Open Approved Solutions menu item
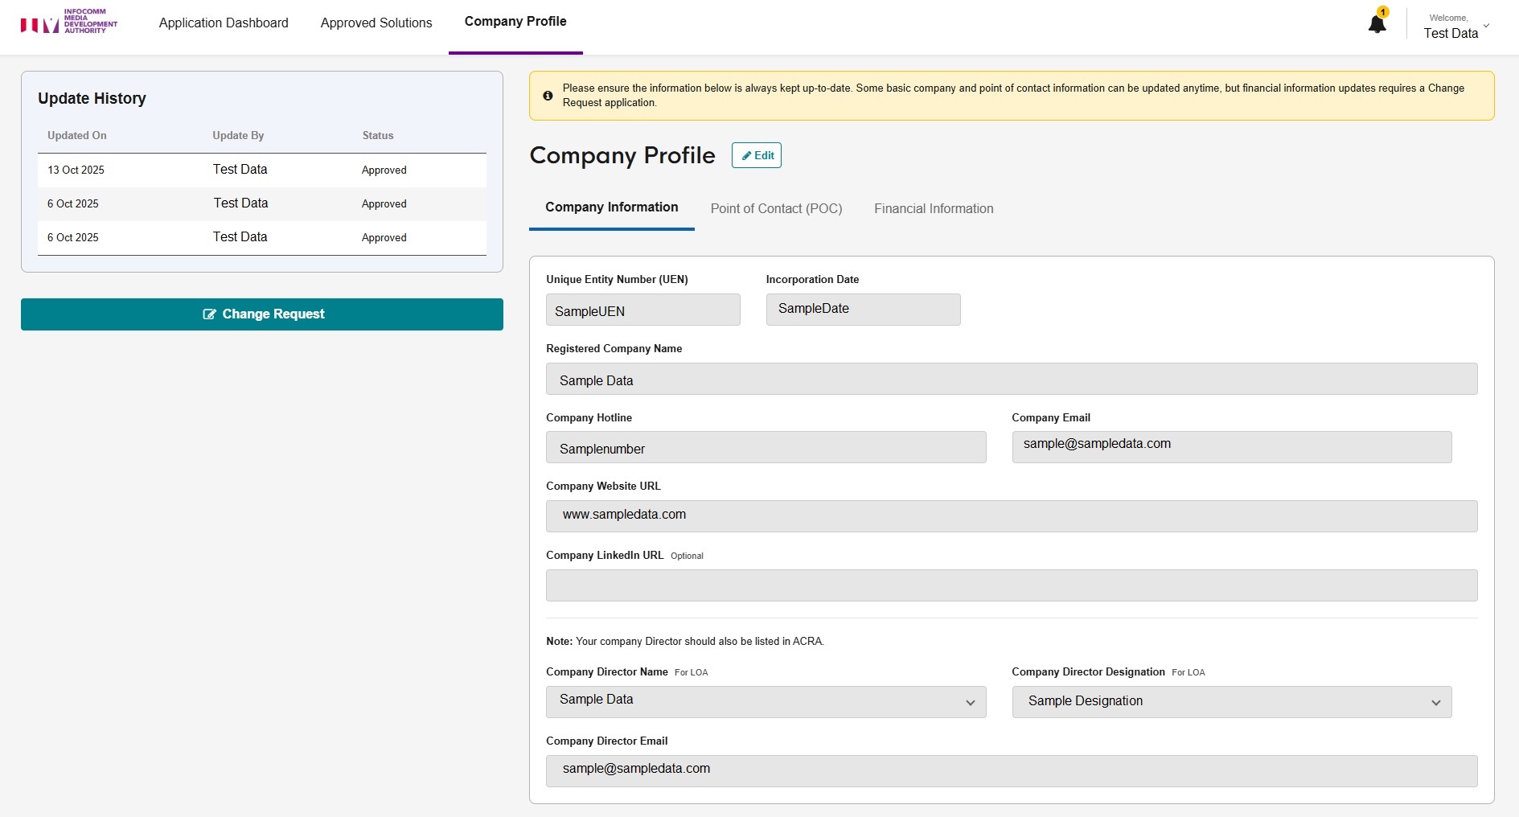The image size is (1519, 817). pyautogui.click(x=376, y=23)
